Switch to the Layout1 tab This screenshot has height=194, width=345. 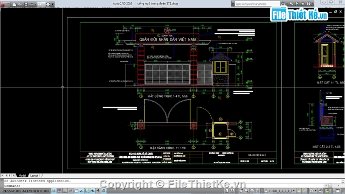tap(35, 175)
